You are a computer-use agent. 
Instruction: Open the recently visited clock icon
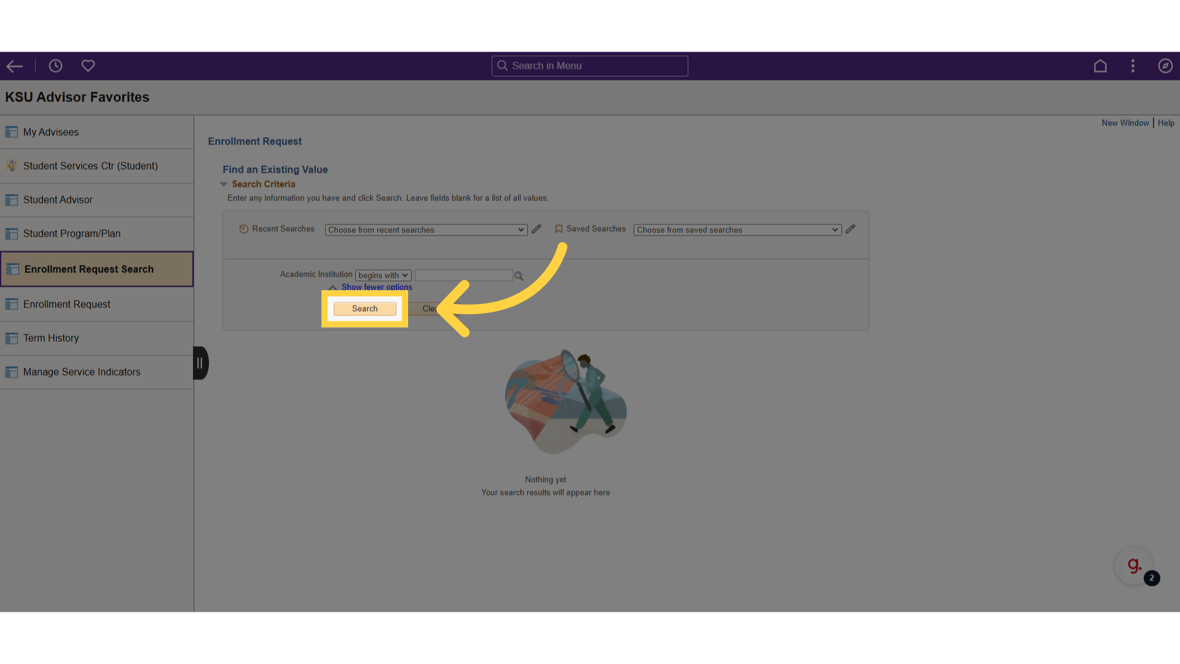(55, 66)
